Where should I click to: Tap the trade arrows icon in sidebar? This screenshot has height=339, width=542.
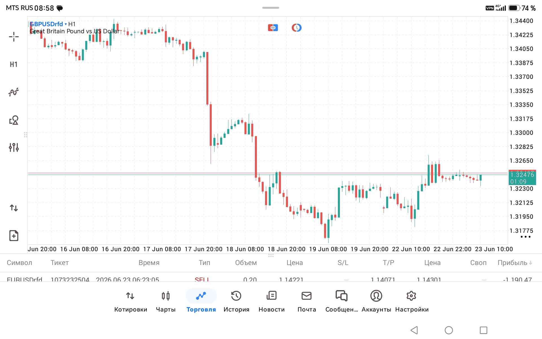14,208
